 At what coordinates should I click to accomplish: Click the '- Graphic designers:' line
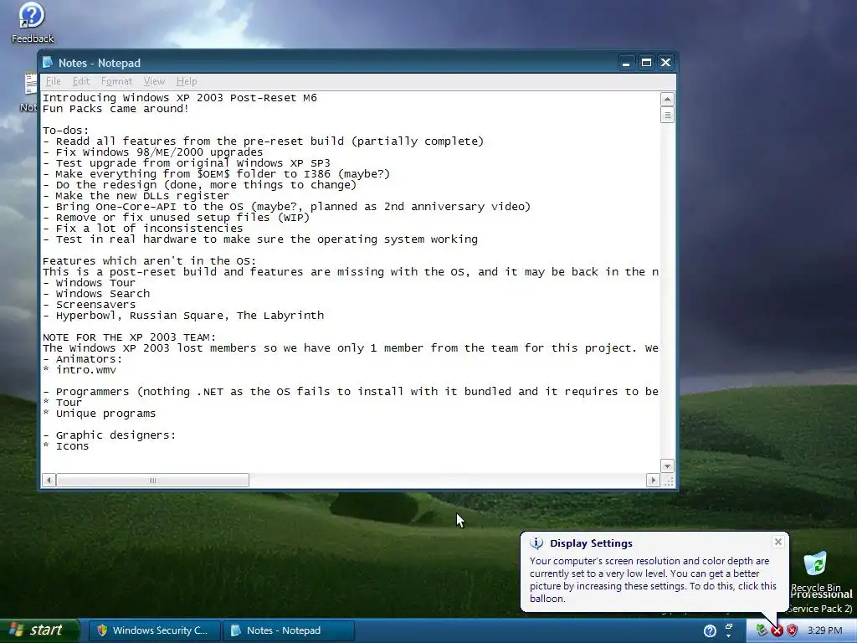110,435
